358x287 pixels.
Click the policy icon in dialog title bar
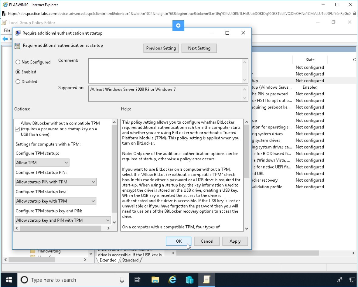pyautogui.click(x=18, y=33)
